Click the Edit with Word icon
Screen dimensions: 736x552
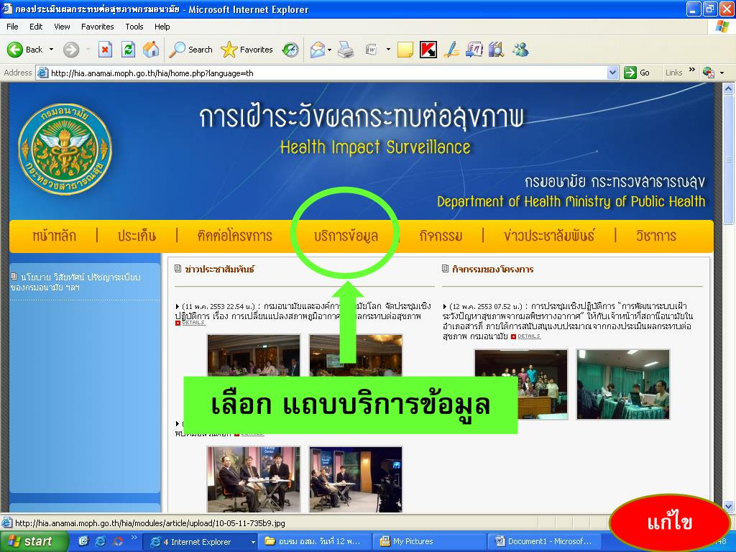point(372,50)
